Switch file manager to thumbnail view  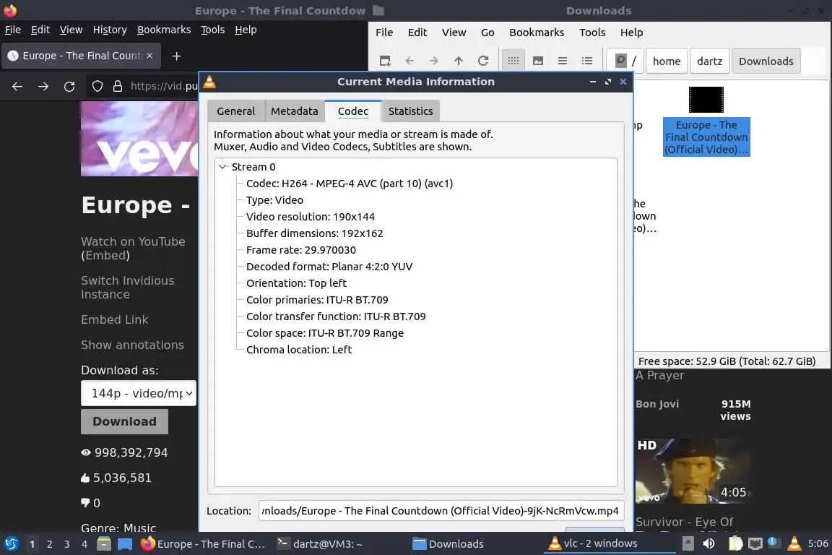[538, 61]
